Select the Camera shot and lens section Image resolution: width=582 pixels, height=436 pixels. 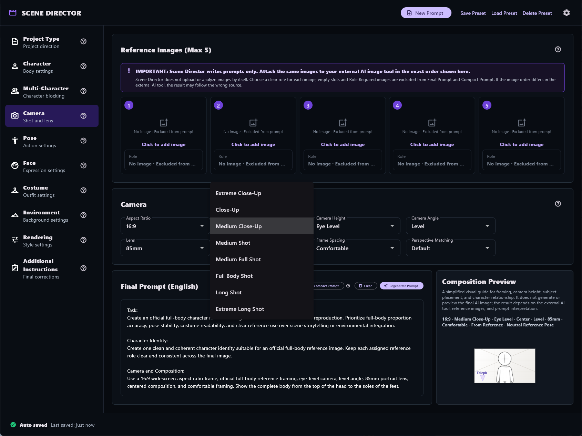(x=52, y=116)
